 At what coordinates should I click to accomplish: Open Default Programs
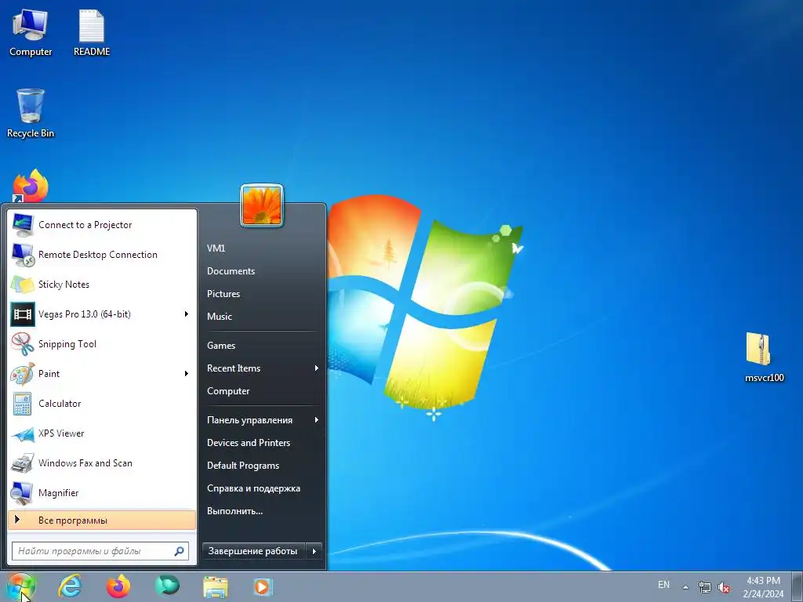[x=243, y=466]
